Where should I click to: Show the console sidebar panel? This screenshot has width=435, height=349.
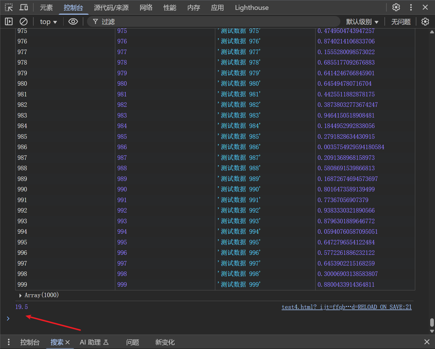tap(9, 22)
